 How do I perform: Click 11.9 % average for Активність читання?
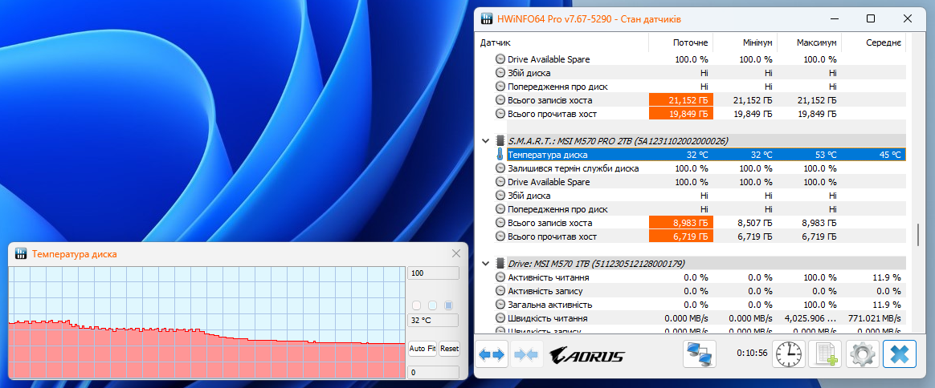885,277
